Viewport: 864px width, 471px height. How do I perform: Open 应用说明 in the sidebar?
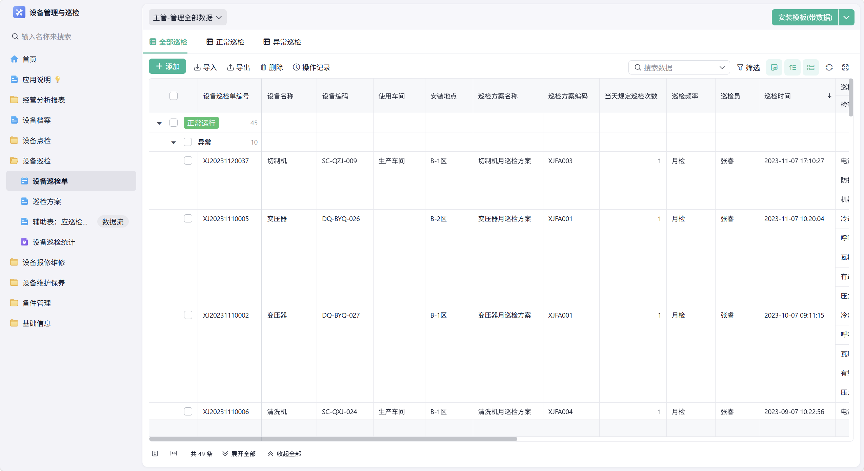click(x=37, y=80)
